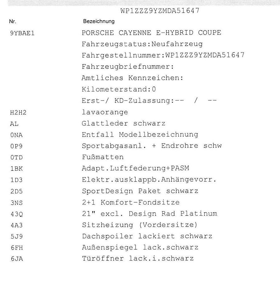280x284 pixels.
Task: Click the Sportabgasanl. + Endrohre schw entry
Action: pos(151,146)
